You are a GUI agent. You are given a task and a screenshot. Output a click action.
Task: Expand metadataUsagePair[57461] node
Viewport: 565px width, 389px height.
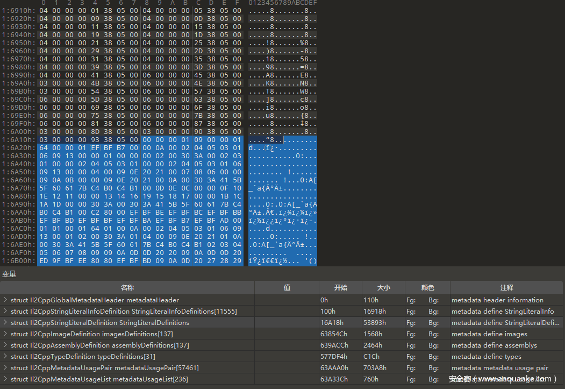pos(5,368)
